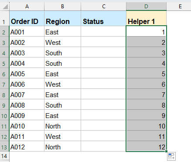Click East region cell for A009

[x=62, y=115]
